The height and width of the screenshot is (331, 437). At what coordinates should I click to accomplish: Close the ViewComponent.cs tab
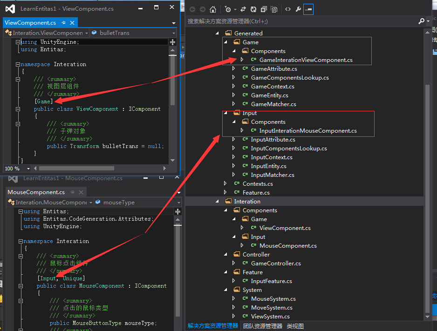[72, 22]
